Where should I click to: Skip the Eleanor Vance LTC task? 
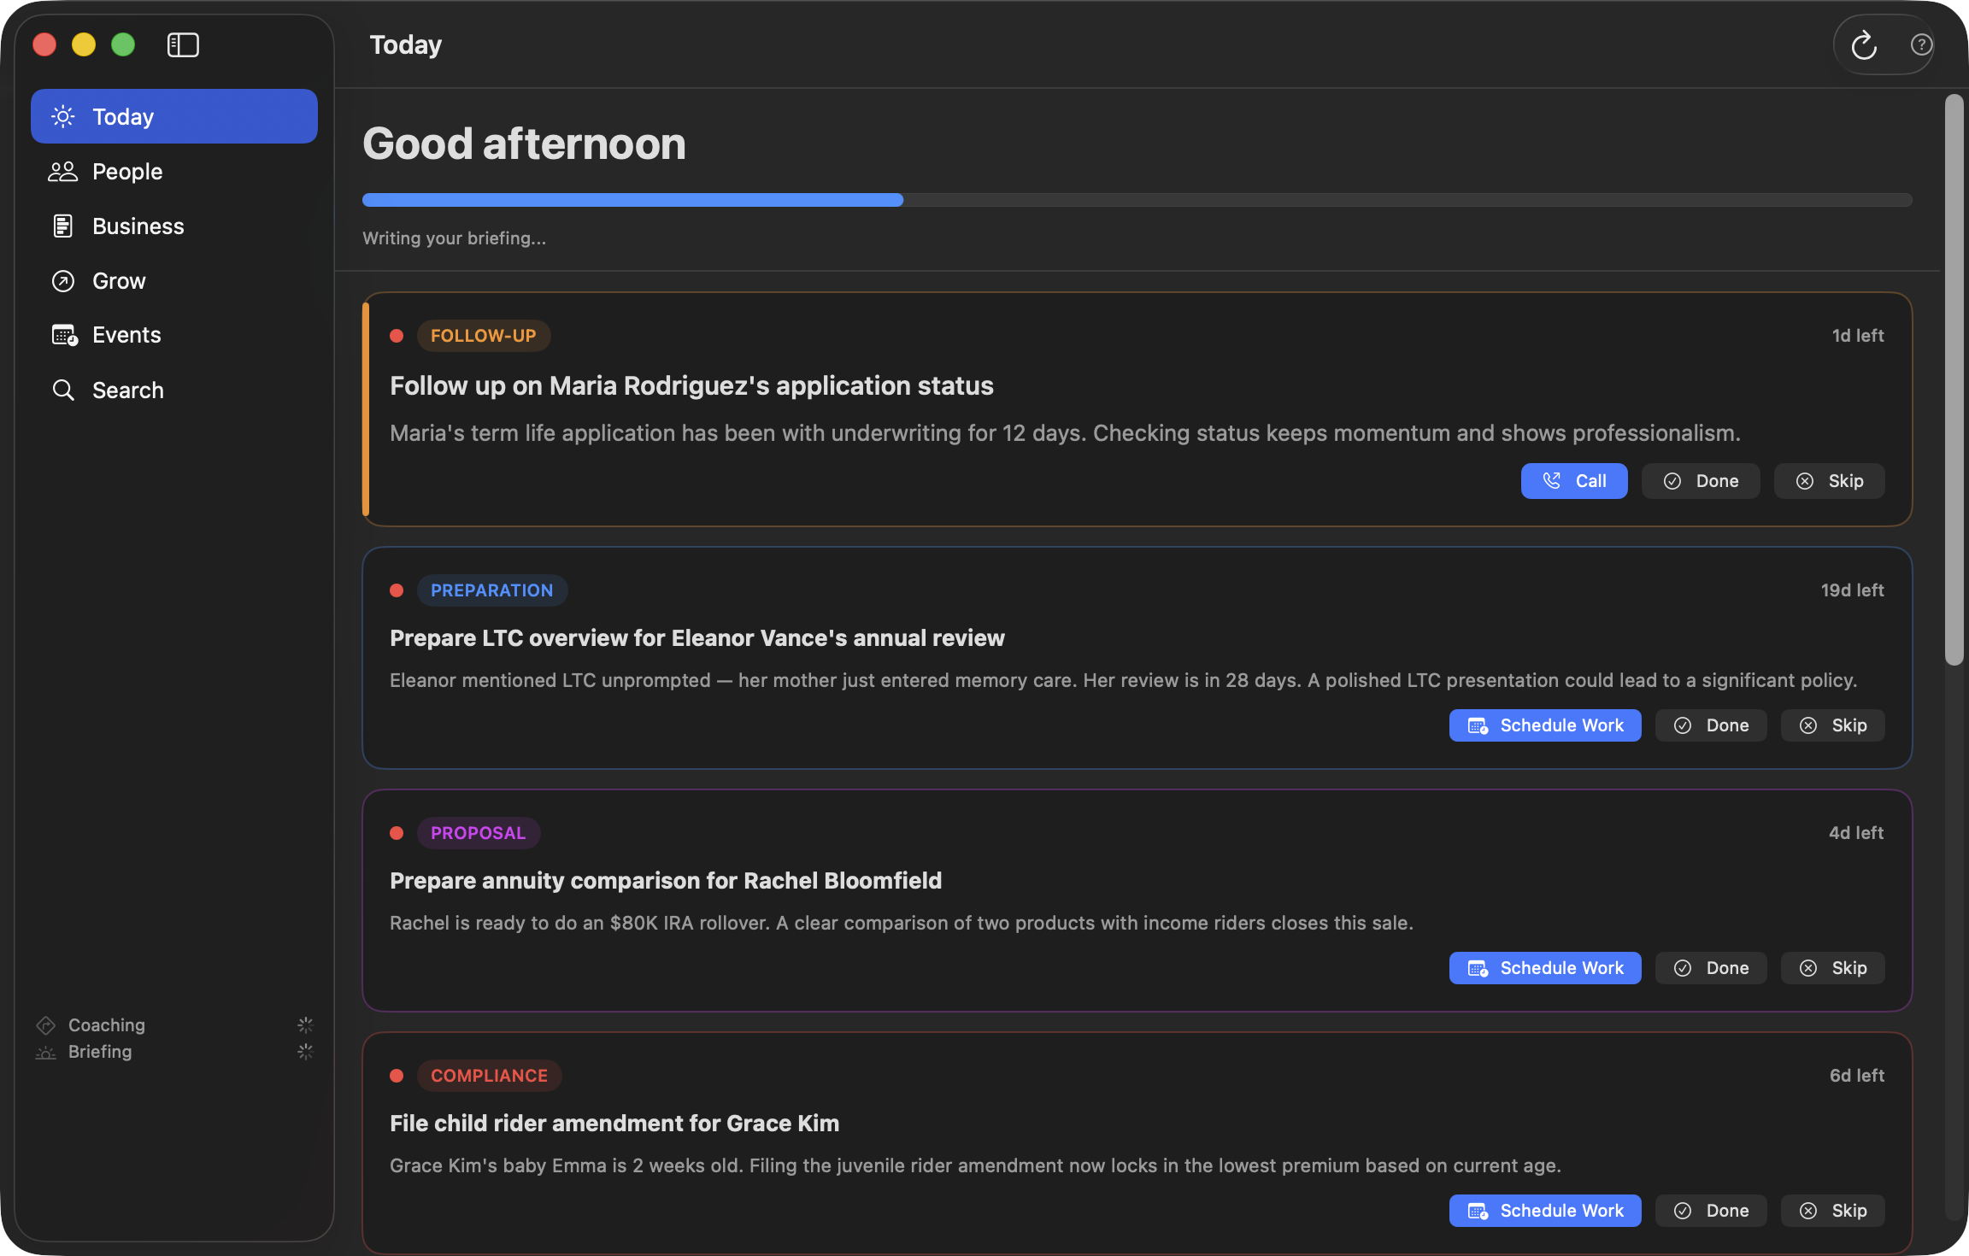pos(1831,725)
